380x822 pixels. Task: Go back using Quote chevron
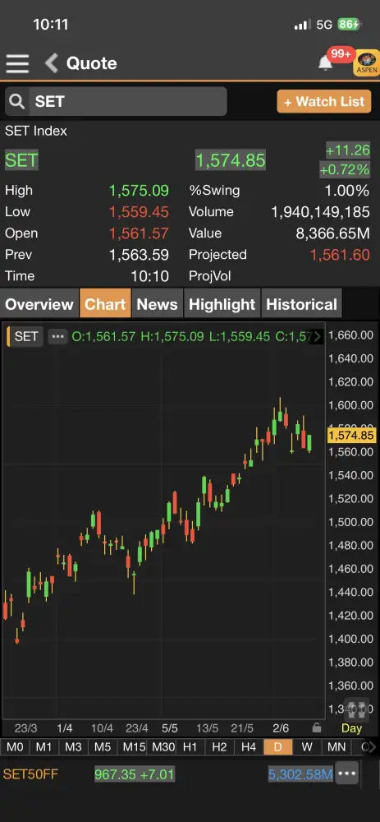pyautogui.click(x=52, y=63)
